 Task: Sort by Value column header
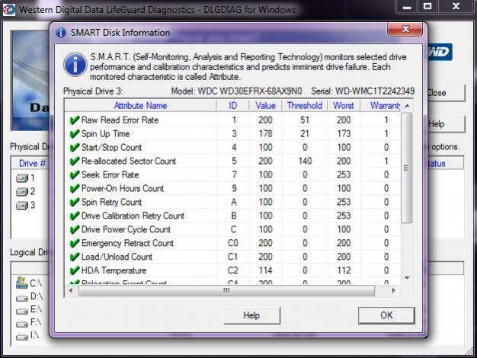(266, 106)
